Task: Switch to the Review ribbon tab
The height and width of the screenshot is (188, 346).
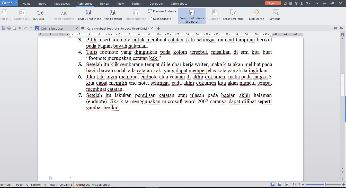Action: click(104, 4)
